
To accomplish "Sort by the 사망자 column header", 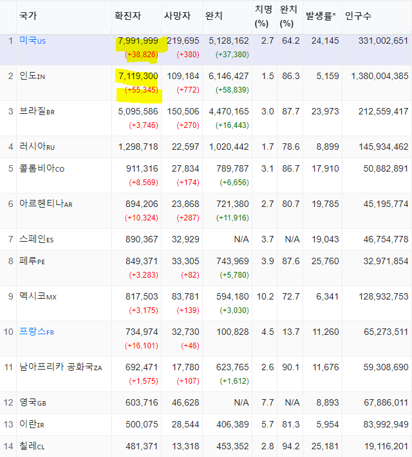I will coord(177,15).
